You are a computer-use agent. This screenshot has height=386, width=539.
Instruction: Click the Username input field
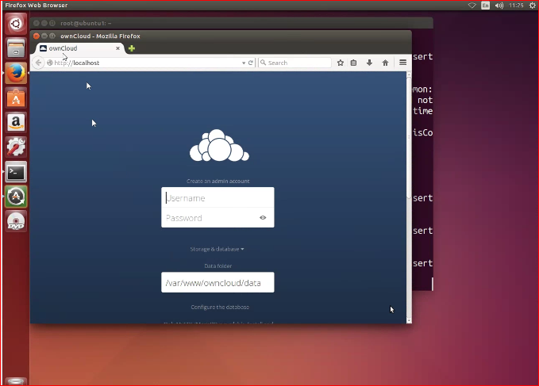[x=218, y=197]
